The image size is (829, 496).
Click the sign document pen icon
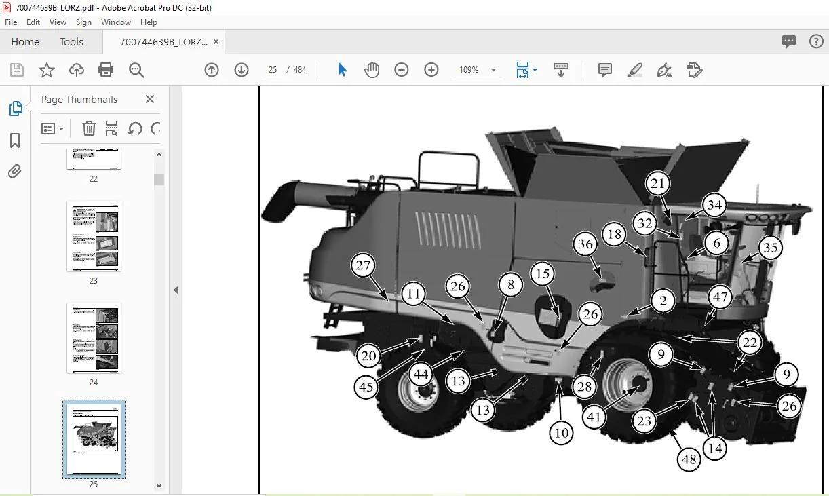665,70
